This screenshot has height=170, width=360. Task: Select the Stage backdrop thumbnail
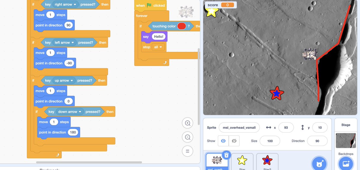[346, 141]
